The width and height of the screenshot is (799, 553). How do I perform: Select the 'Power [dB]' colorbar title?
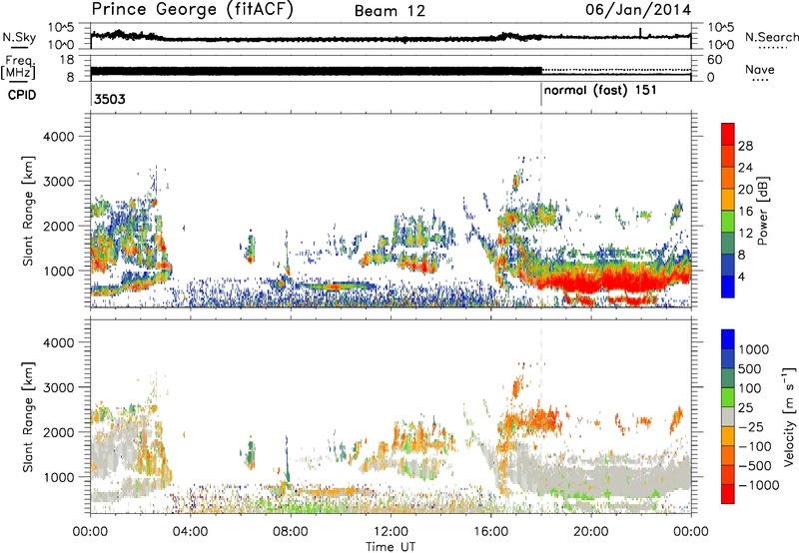click(x=762, y=211)
